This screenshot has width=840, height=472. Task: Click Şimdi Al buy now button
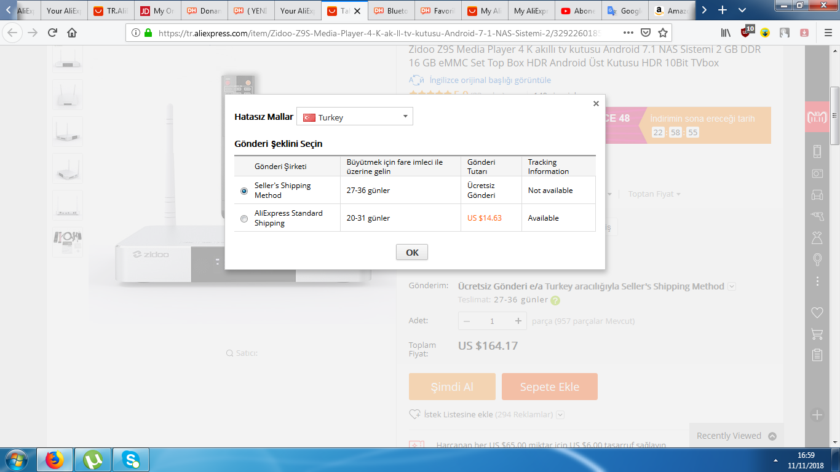(452, 387)
